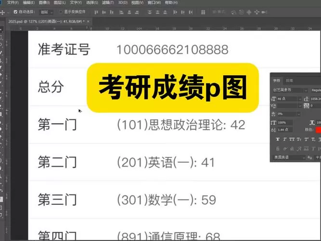Click the anti-aliasing aa icon

click(310, 158)
